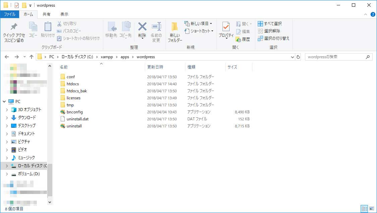Viewport: 377px width, 213px height.
Task: Click the apps breadcrumb in address bar
Action: (125, 57)
